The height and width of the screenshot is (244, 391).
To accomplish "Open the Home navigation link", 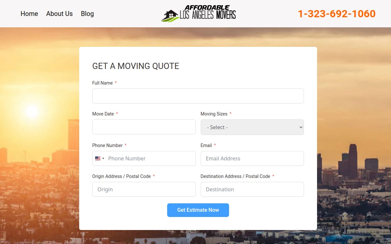I will (29, 14).
